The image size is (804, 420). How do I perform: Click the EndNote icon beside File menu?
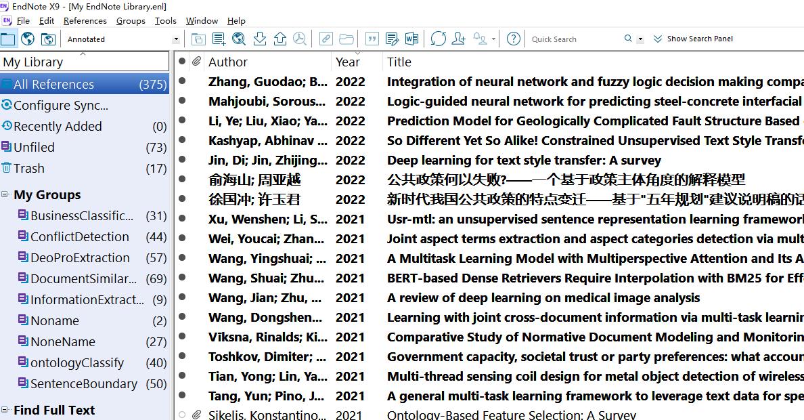(7, 20)
